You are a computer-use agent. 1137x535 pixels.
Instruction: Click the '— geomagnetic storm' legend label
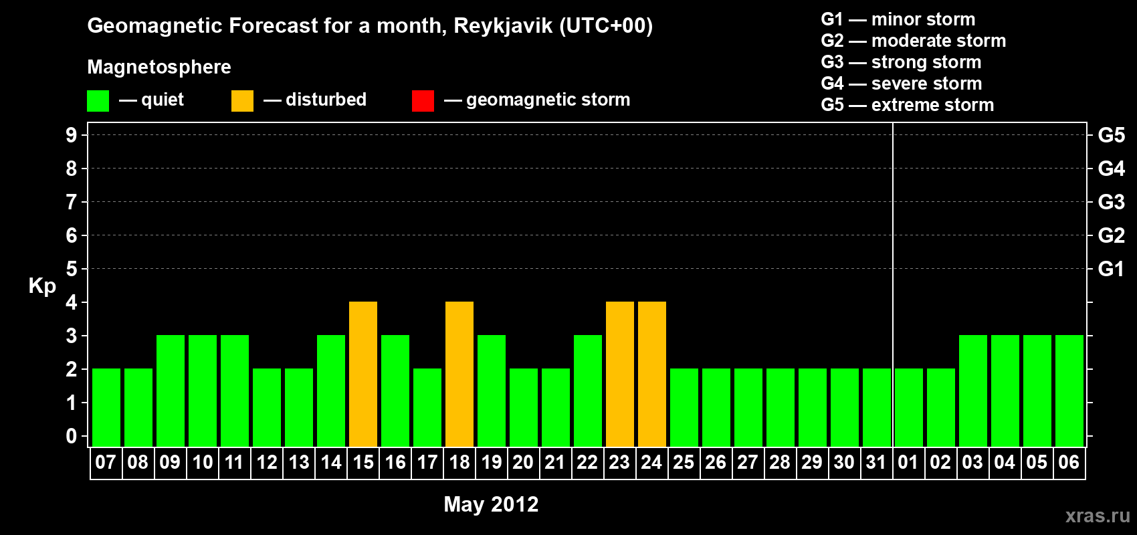(537, 100)
